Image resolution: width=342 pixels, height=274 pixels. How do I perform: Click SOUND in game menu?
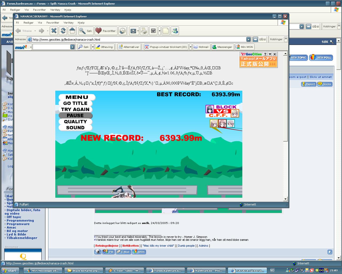tap(75, 128)
